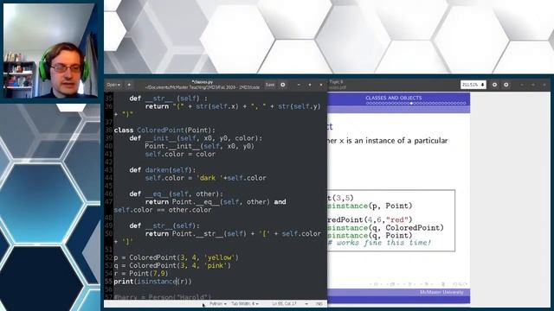Viewport: 554px width, 311px height.
Task: Click slide progress dots navigation bar
Action: click(415, 104)
